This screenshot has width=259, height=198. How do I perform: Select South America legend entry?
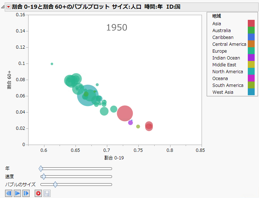(x=228, y=85)
